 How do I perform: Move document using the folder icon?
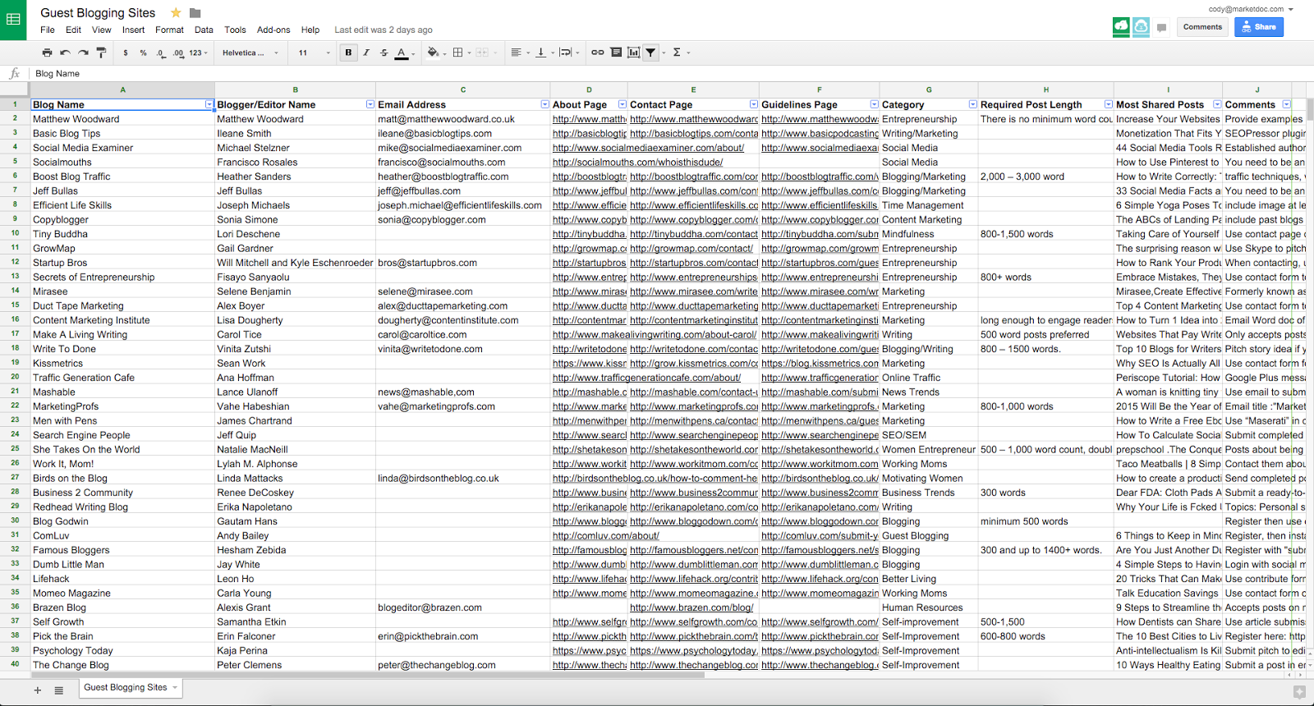[x=195, y=12]
